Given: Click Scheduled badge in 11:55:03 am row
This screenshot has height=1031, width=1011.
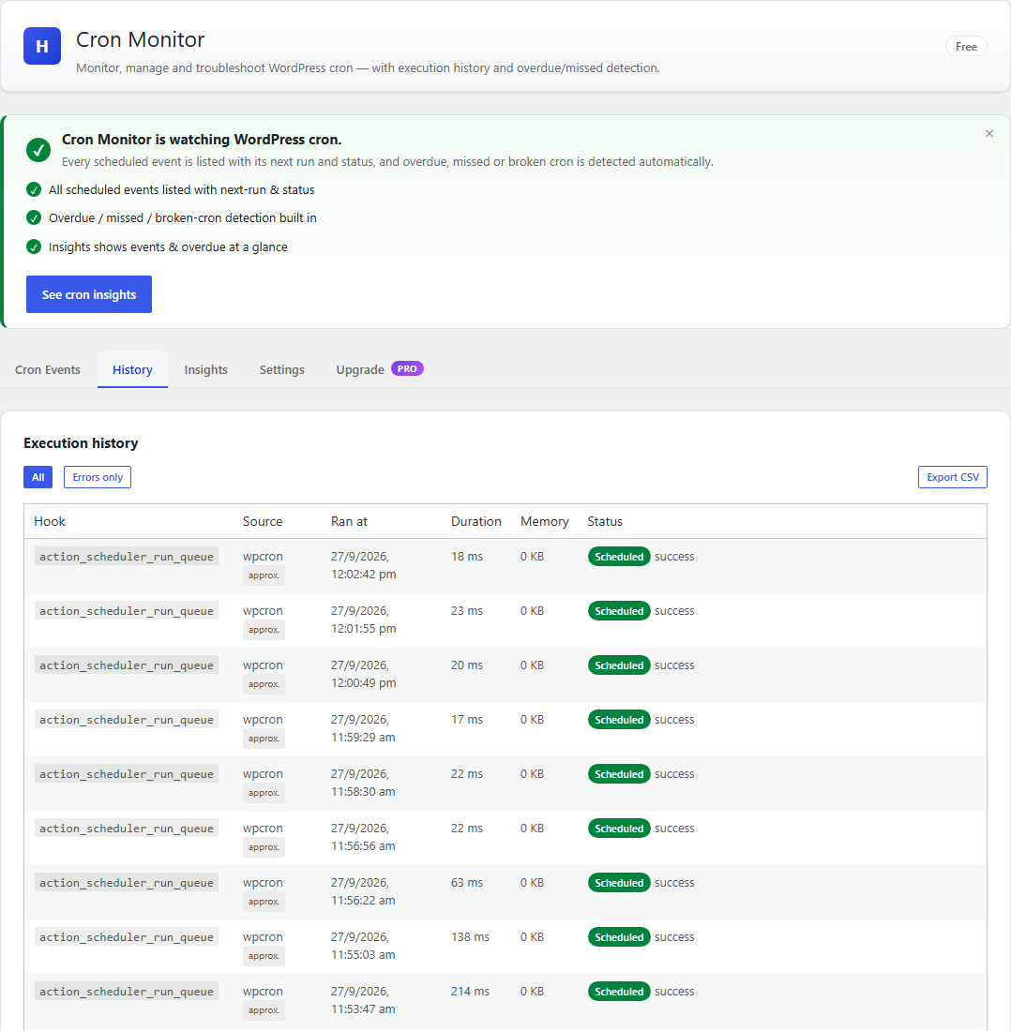Looking at the screenshot, I should [x=619, y=937].
